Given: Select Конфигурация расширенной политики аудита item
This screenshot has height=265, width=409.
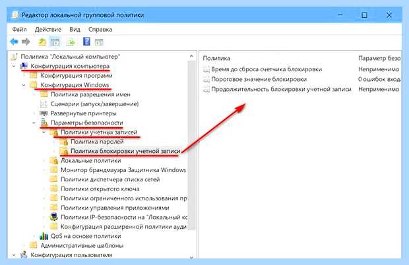Looking at the screenshot, I should click(123, 226).
